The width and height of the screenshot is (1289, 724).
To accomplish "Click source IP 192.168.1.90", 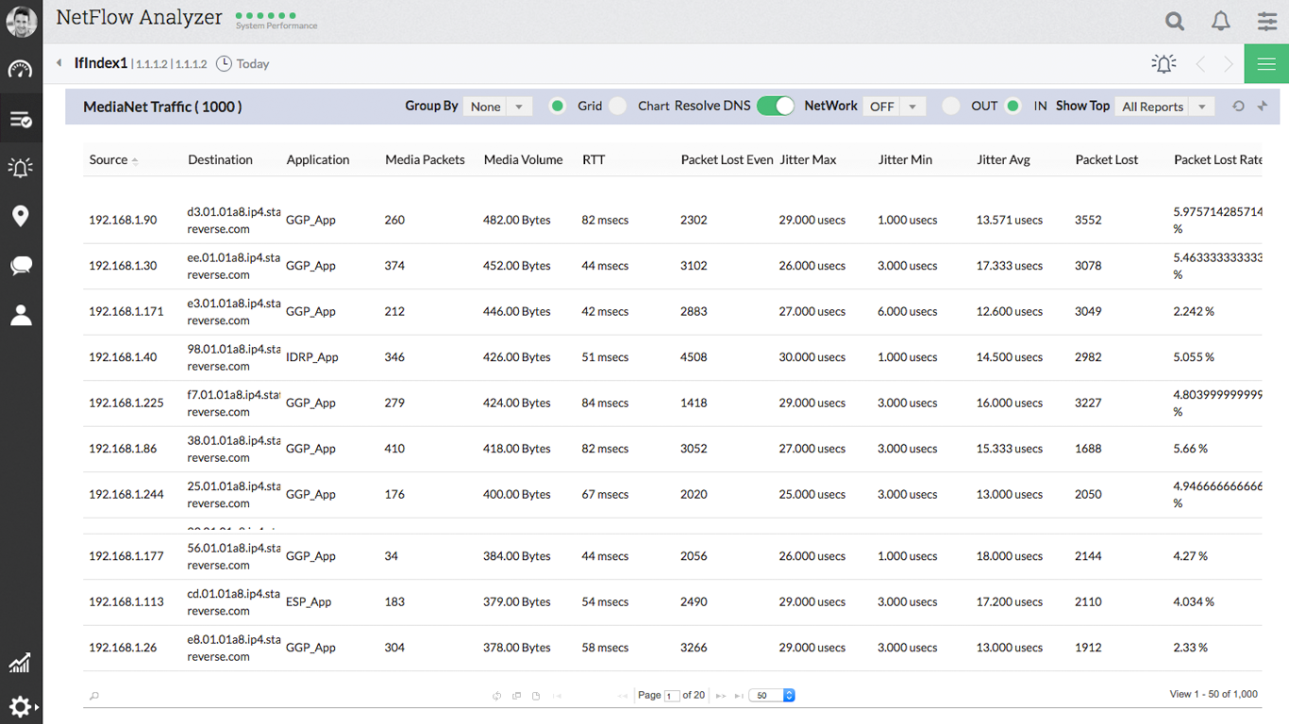I will pos(123,220).
